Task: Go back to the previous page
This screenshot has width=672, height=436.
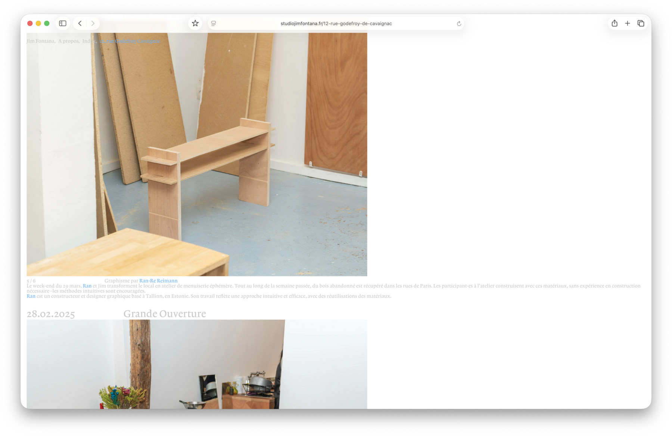Action: pos(80,23)
